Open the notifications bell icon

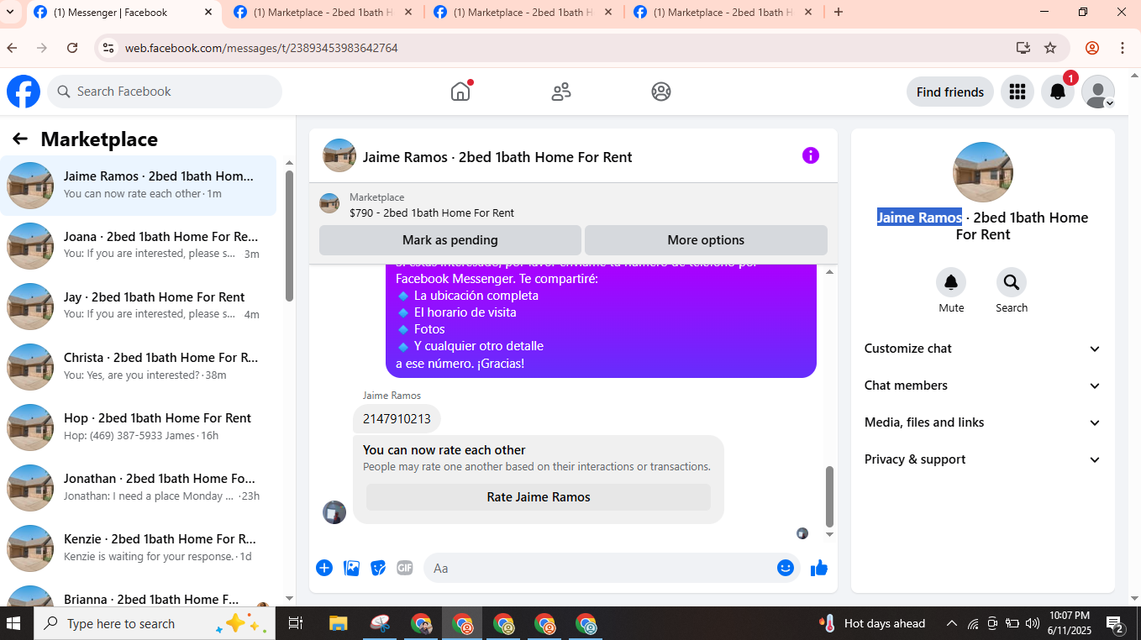click(1058, 92)
